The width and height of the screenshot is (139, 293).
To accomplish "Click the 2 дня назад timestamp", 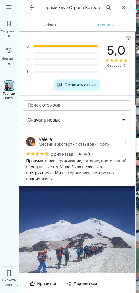I will [x=62, y=154].
